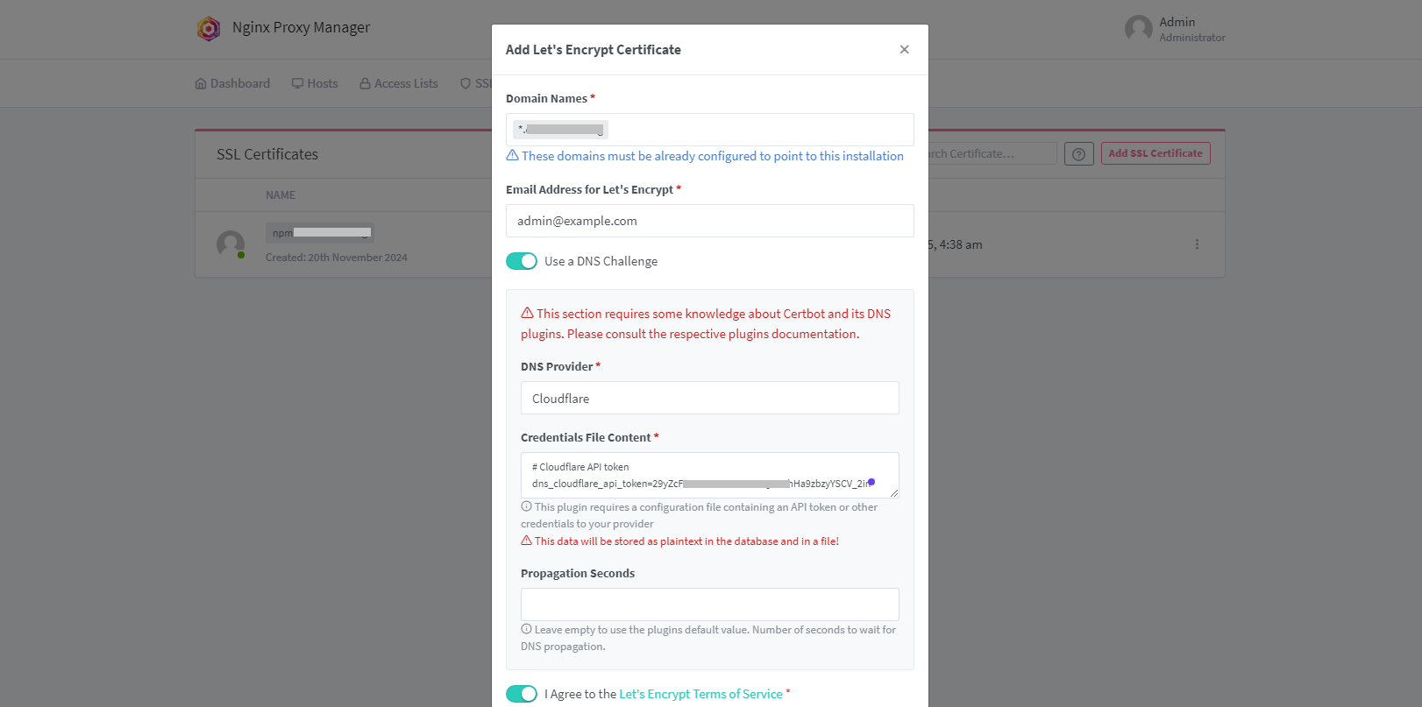Open the Nginx Proxy Manager home link

[x=301, y=28]
